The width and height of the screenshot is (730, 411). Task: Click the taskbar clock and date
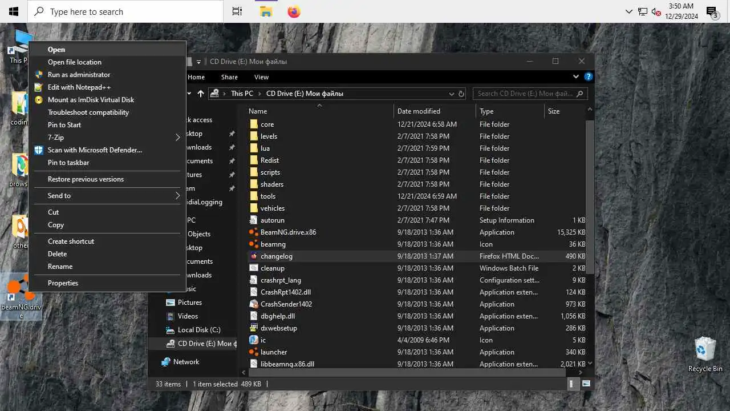click(x=682, y=11)
